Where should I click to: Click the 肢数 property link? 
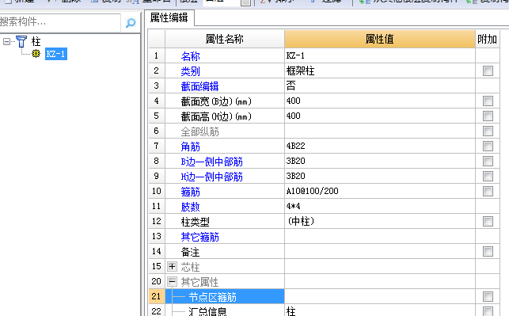pyautogui.click(x=191, y=207)
